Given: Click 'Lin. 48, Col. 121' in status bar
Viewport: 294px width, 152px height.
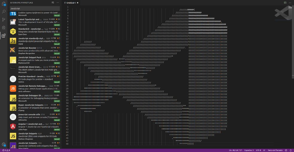Looking at the screenshot, I should tap(235, 150).
